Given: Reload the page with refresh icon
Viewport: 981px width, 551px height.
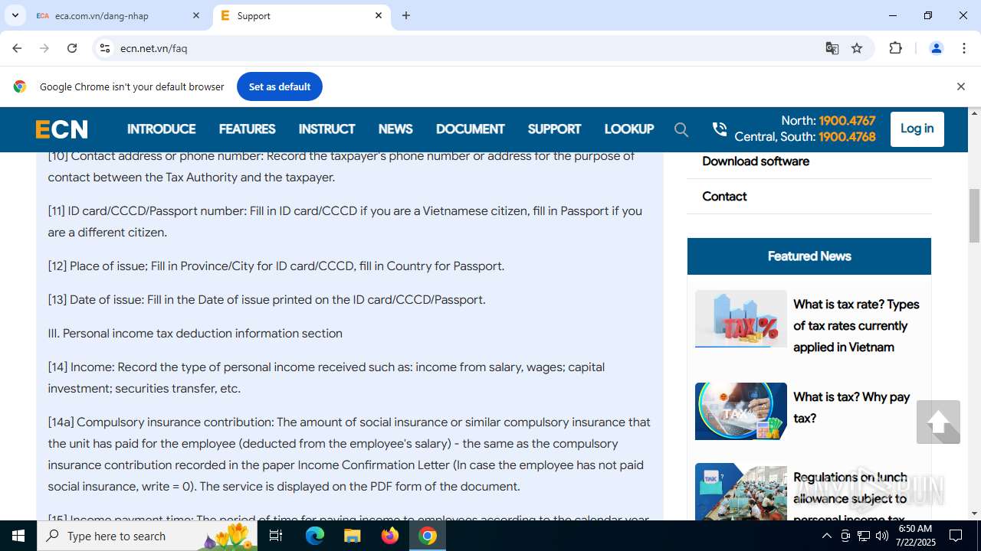Looking at the screenshot, I should click(72, 48).
